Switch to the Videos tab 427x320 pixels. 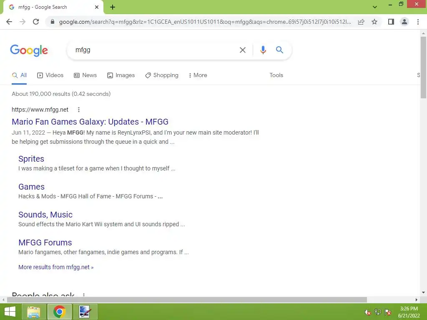[x=50, y=75]
